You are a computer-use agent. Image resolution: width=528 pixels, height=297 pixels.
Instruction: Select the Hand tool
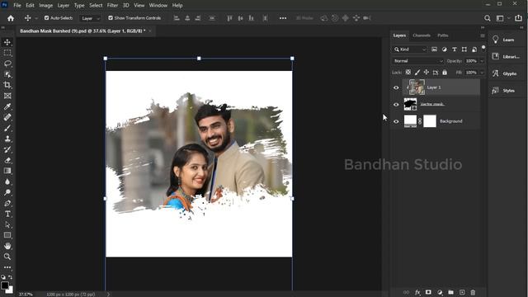(x=7, y=246)
